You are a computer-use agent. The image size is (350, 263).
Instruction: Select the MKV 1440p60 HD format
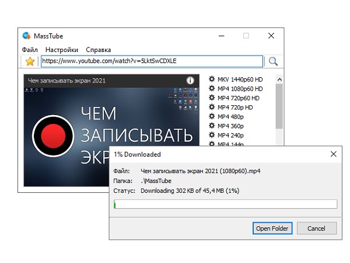(x=240, y=79)
